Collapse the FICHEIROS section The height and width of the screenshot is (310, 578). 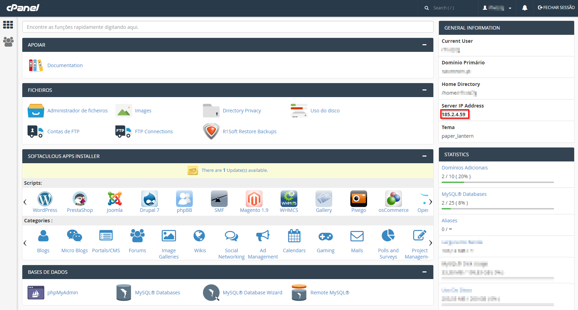[424, 90]
